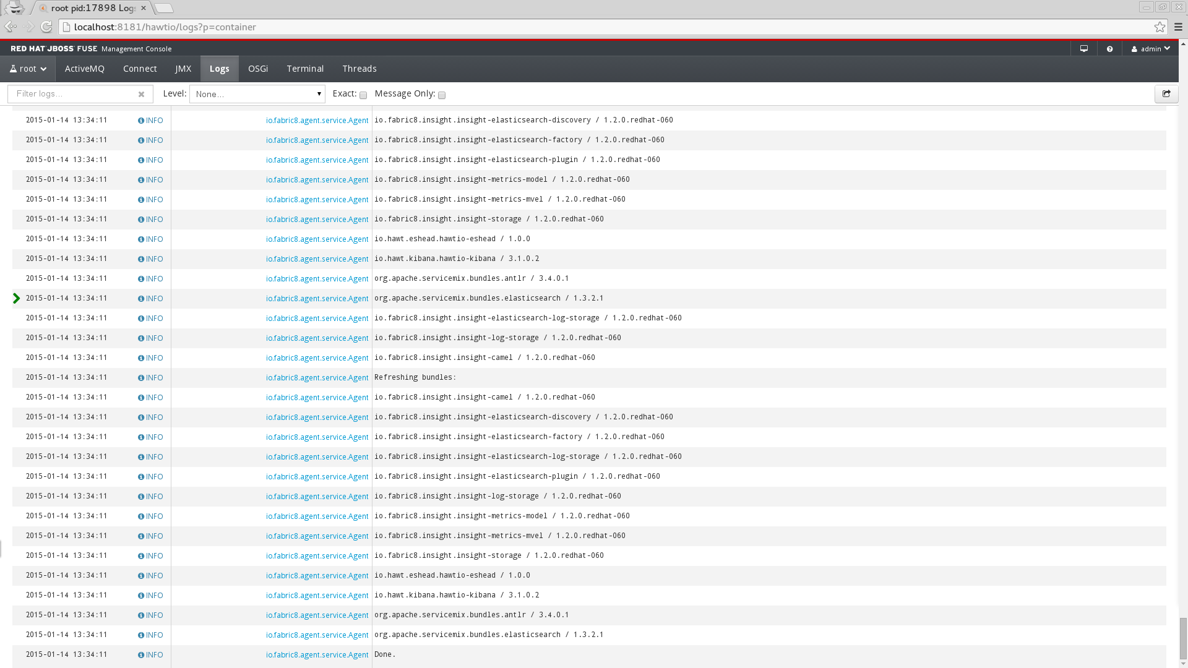
Task: Click the export logs icon button
Action: click(x=1166, y=94)
